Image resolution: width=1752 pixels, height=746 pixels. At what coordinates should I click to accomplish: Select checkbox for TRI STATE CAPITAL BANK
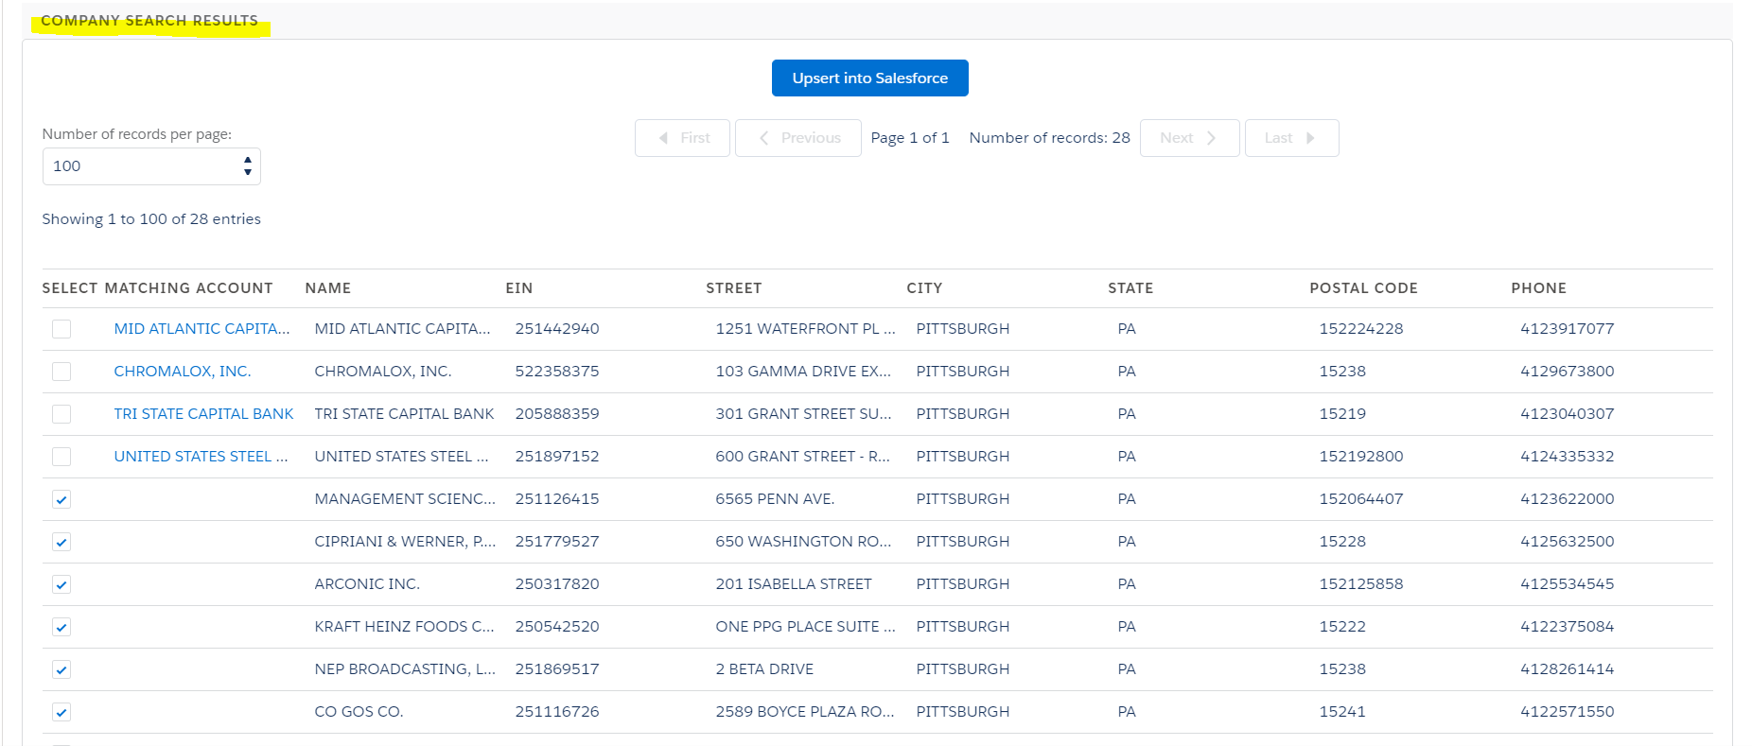[x=61, y=414]
